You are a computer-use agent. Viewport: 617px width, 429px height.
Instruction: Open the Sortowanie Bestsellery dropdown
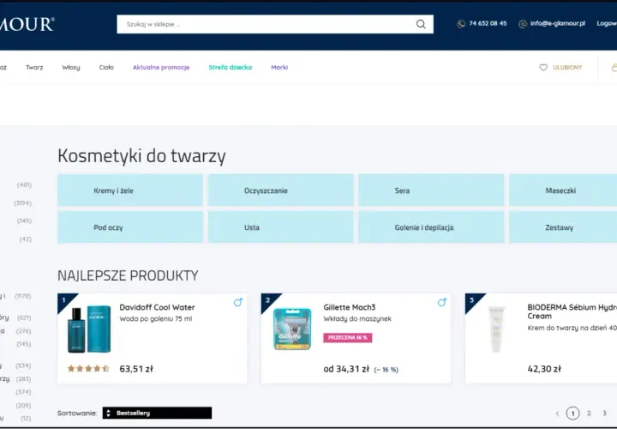[x=157, y=413]
